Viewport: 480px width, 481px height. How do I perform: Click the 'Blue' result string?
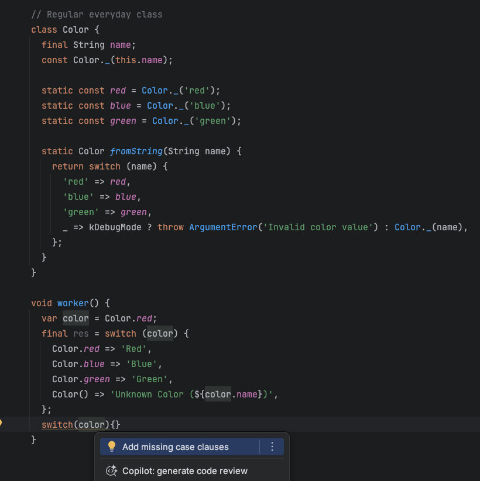[141, 364]
